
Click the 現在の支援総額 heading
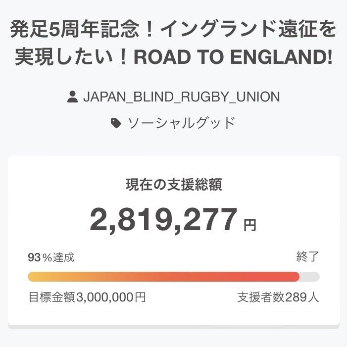(173, 185)
